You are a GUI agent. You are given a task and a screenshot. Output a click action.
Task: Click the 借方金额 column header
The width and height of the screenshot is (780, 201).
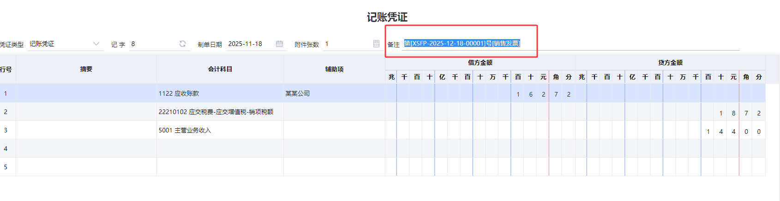(480, 63)
